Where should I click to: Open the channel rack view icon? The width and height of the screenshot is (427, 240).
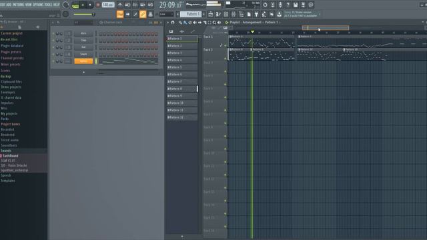pyautogui.click(x=226, y=14)
